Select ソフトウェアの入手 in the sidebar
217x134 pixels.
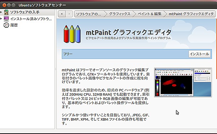point(27,12)
